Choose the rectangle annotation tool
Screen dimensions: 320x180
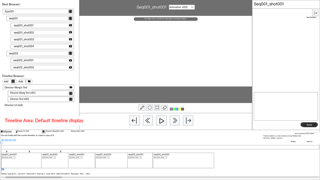click(x=157, y=108)
